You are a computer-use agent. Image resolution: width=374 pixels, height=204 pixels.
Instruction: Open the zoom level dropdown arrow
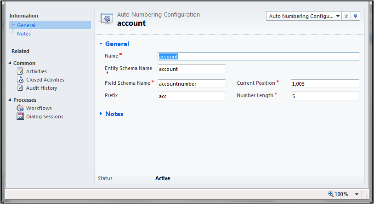pos(357,194)
